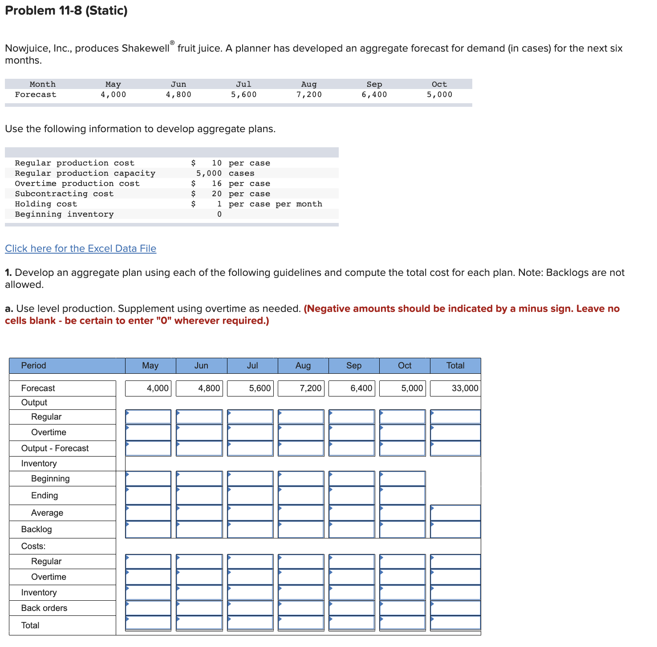This screenshot has height=647, width=657.
Task: Select the Beginning inventory cell for May
Action: click(x=148, y=479)
